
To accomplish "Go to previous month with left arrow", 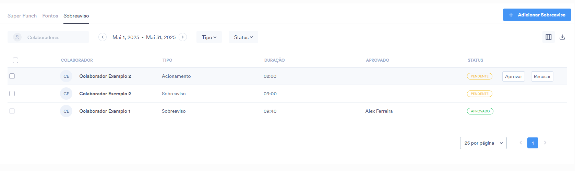I will point(103,37).
